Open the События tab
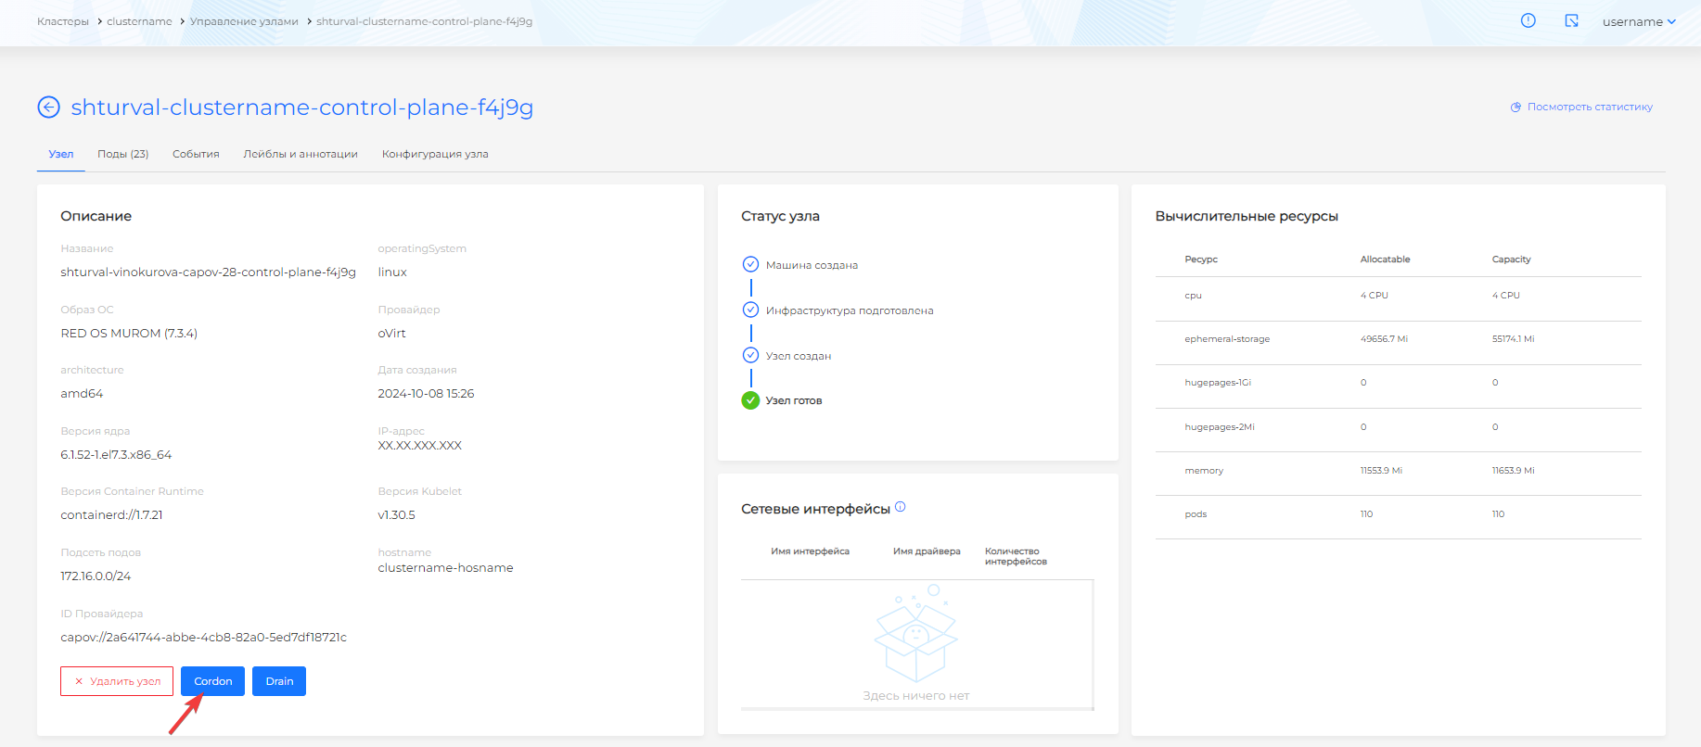Screen dimensions: 1701x747 tap(196, 154)
